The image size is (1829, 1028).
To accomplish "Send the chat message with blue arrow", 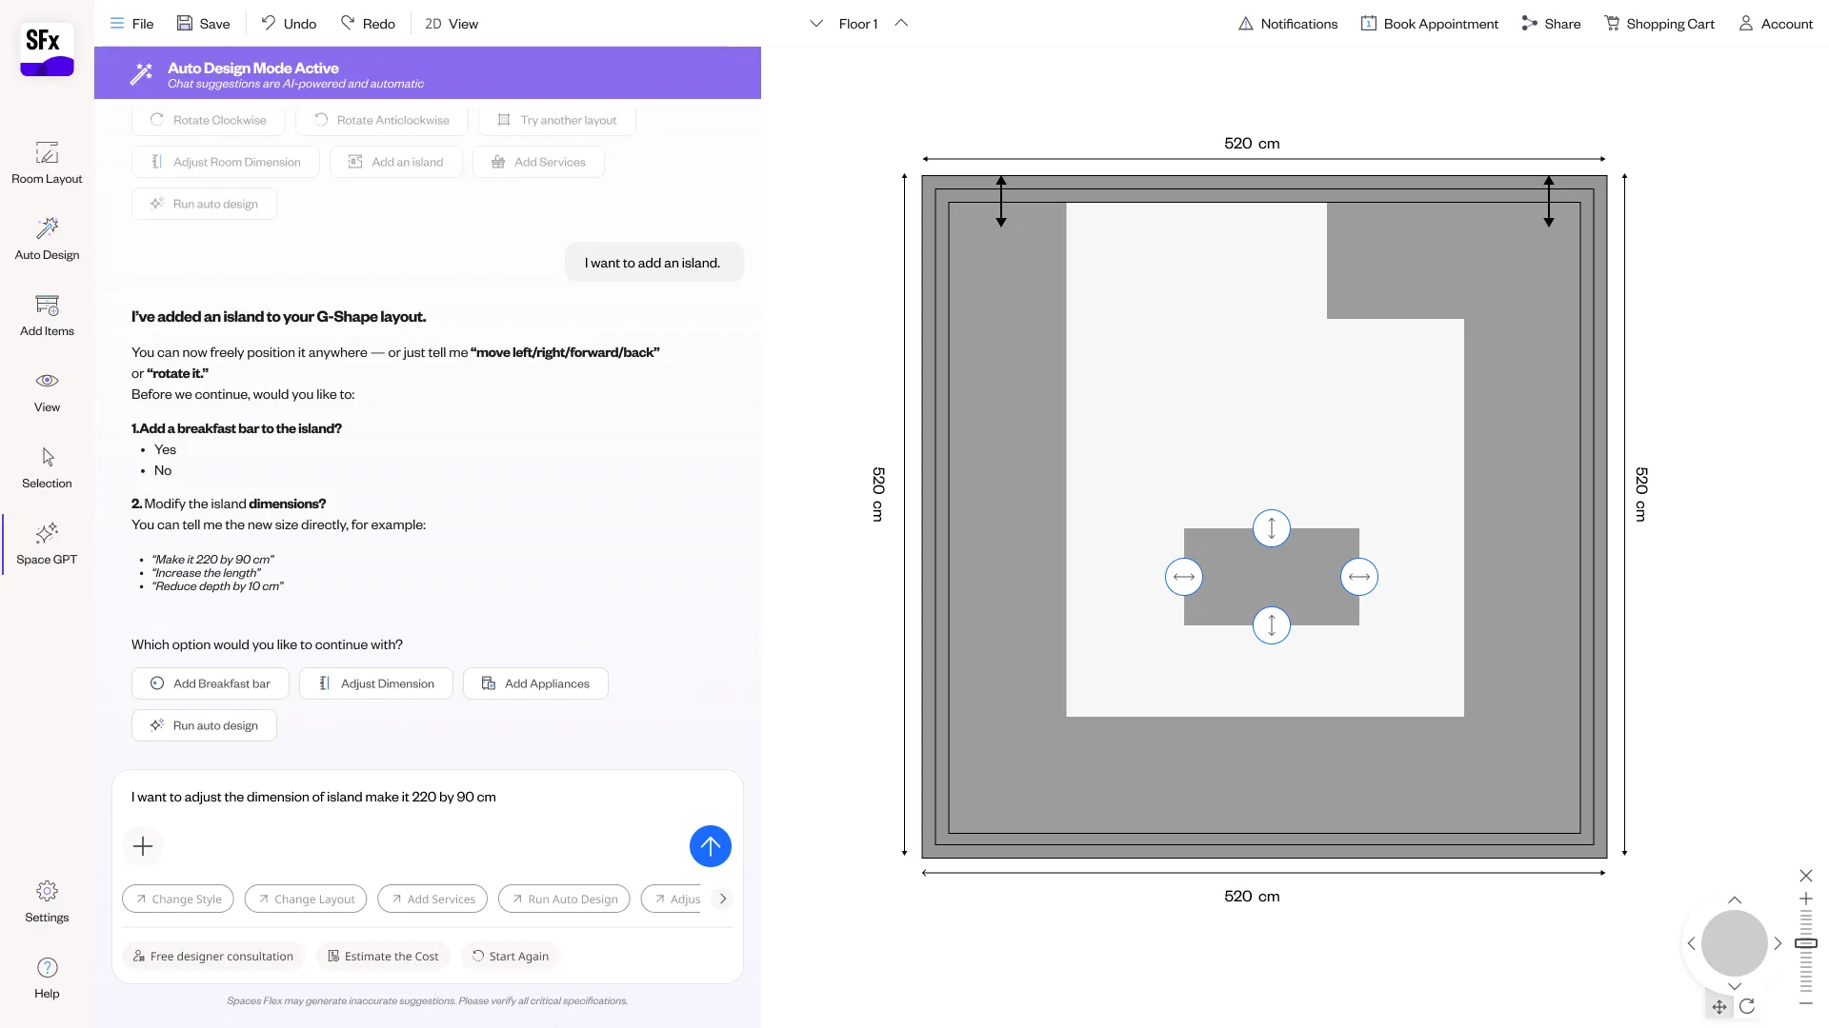I will (710, 845).
